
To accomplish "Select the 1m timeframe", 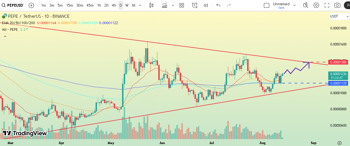I will click(x=43, y=5).
